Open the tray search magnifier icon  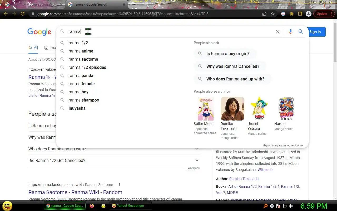click(266, 206)
